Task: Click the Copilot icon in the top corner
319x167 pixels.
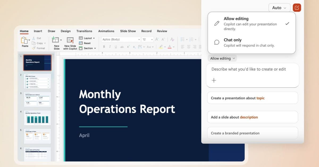Action: [297, 7]
